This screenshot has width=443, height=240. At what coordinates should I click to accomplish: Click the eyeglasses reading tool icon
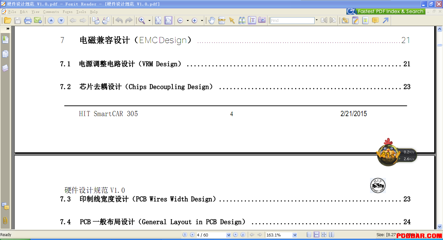(222, 20)
